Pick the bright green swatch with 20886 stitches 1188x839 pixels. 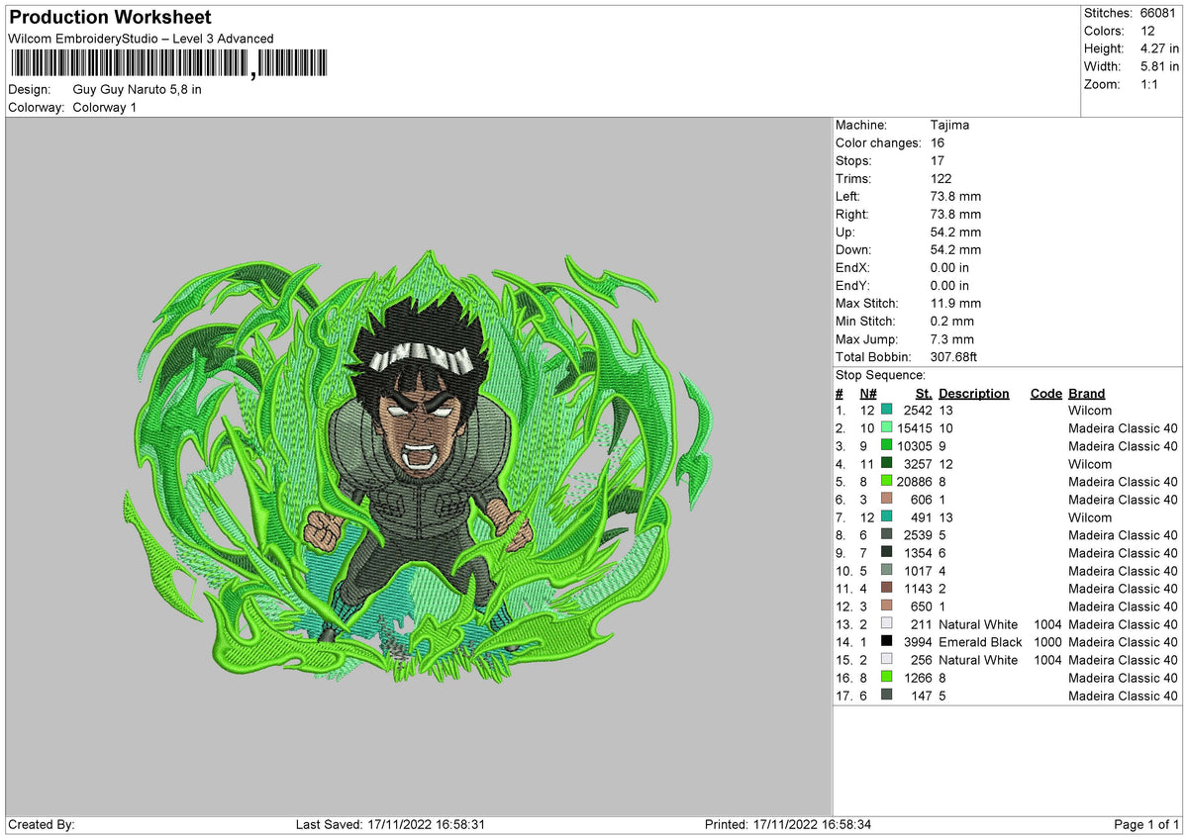(886, 482)
